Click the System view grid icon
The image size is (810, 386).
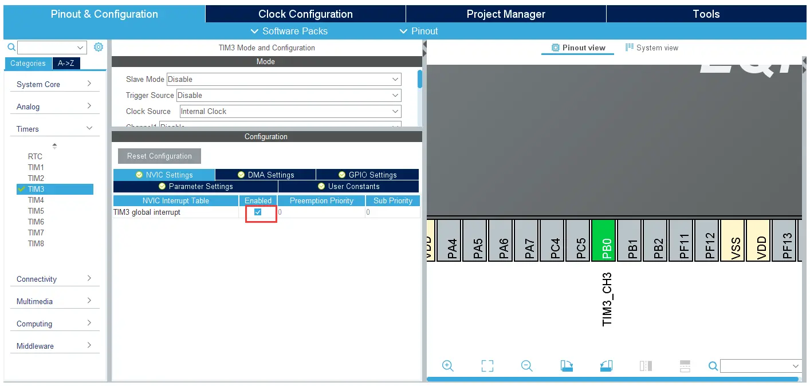[x=630, y=48]
